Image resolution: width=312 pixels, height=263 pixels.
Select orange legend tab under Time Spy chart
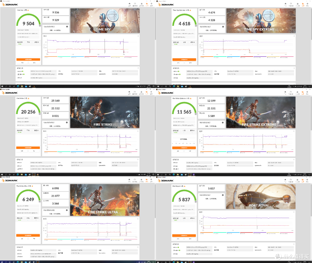(x=51, y=57)
